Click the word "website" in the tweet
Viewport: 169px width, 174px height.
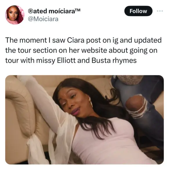(x=94, y=50)
